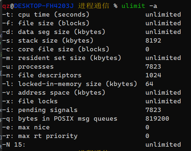Click the 'pending signals' label
This screenshot has width=191, height=151.
48,110
